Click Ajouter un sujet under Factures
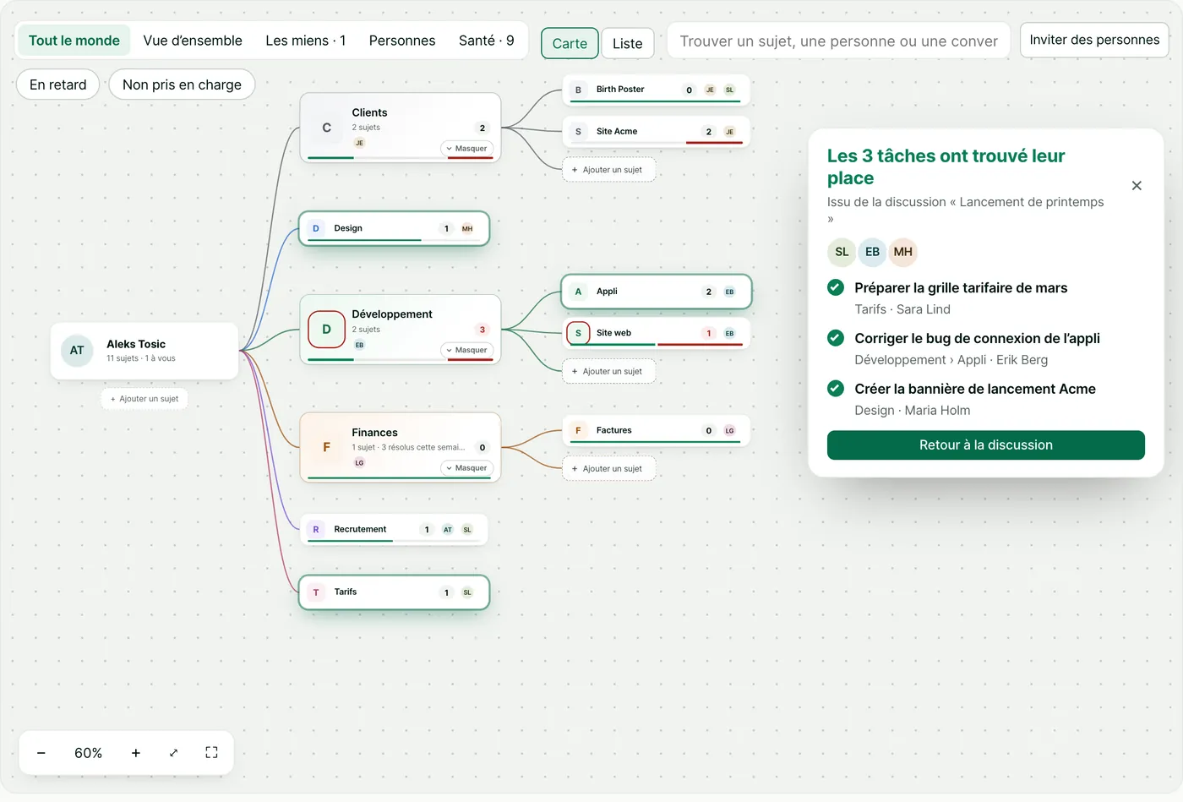Viewport: 1183px width, 802px height. (608, 469)
